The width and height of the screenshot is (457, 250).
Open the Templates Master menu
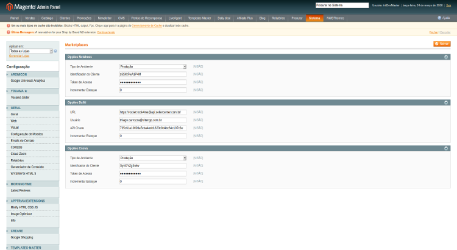tap(199, 18)
